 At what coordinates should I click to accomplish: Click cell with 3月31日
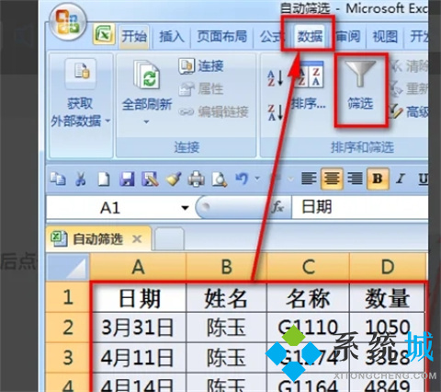[139, 328]
